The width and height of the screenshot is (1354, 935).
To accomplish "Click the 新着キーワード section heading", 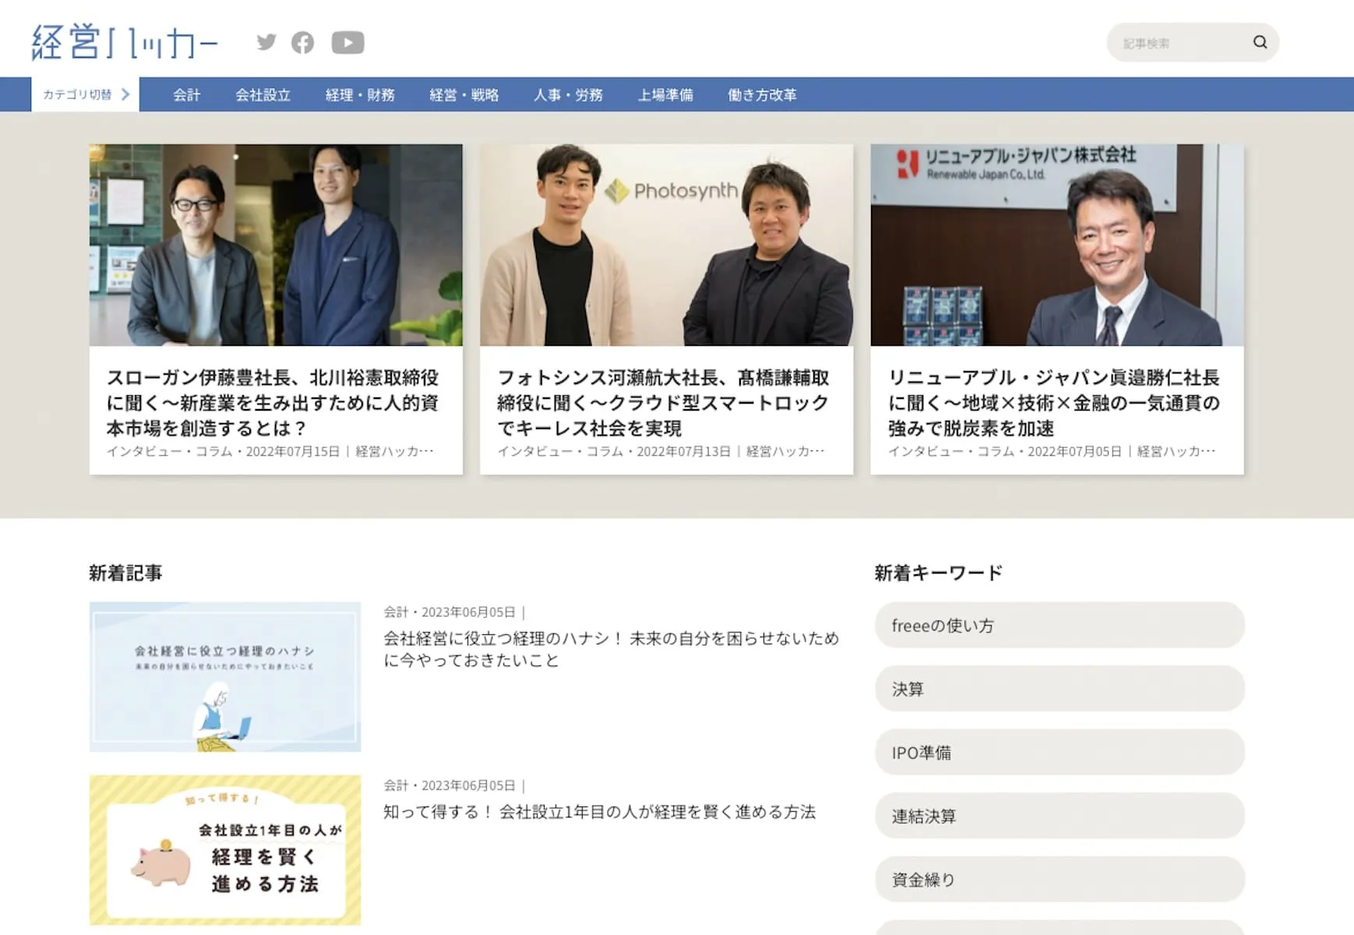I will pyautogui.click(x=938, y=573).
